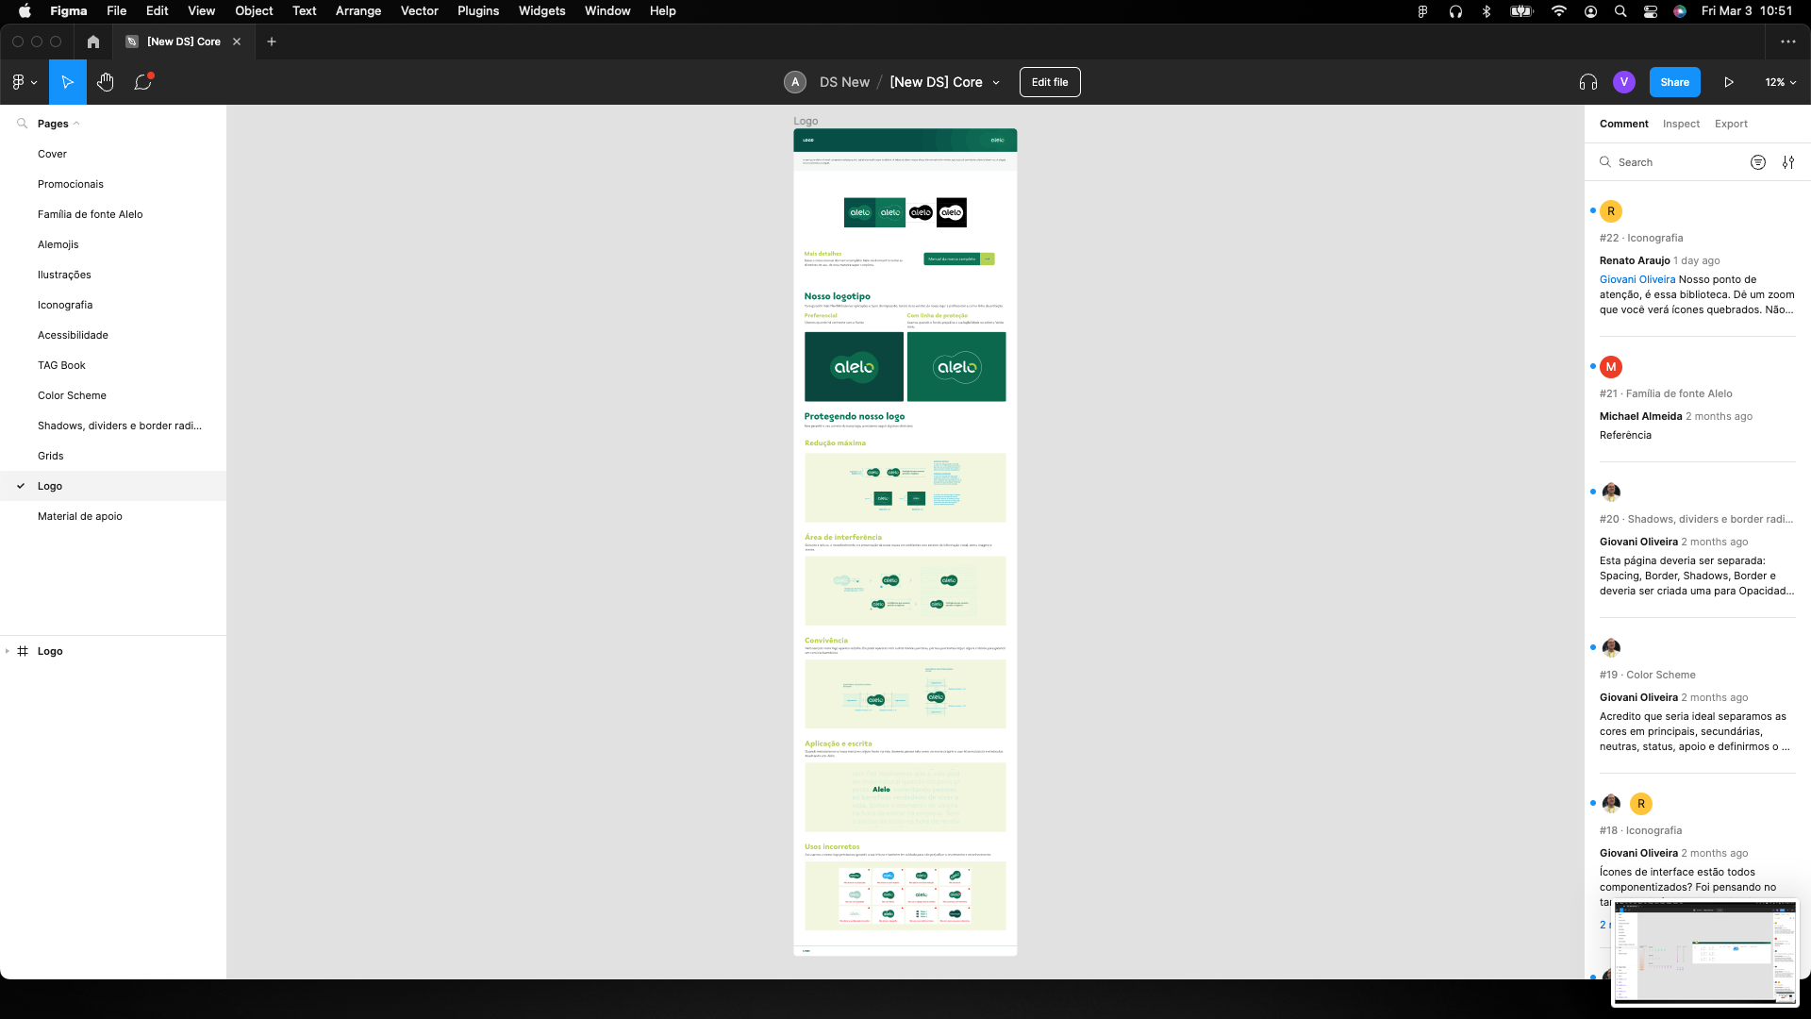Click the Edit file button
The height and width of the screenshot is (1019, 1811).
pos(1050,82)
